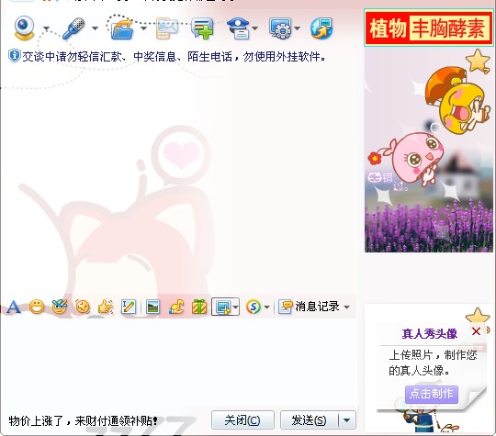Send SMS message via phone-envelope icon

[167, 28]
